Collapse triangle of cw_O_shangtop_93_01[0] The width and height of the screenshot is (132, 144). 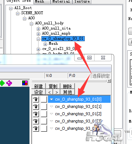click(52, 99)
